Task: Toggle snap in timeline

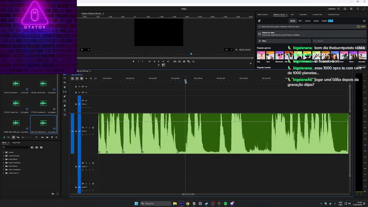Action: click(77, 78)
